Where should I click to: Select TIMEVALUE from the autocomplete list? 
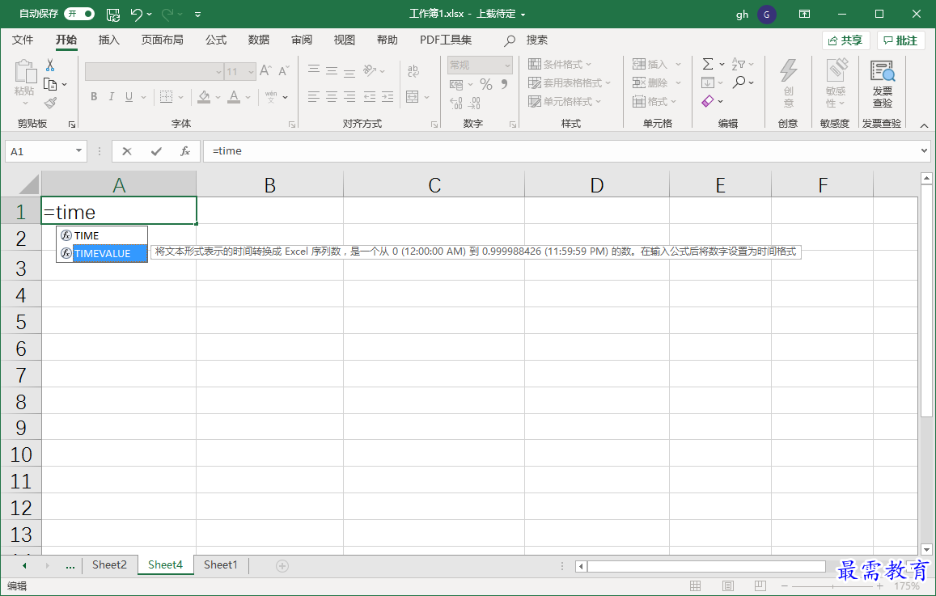point(102,254)
